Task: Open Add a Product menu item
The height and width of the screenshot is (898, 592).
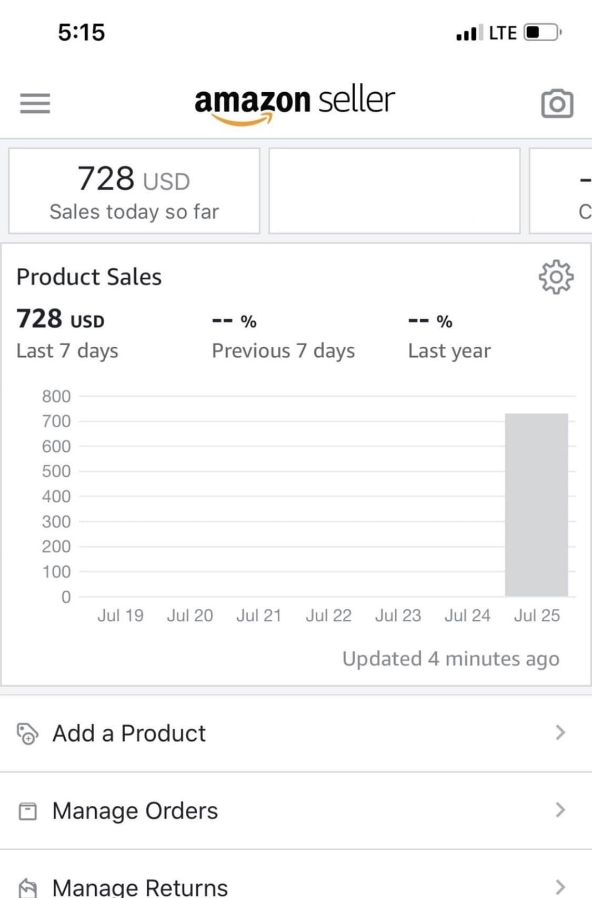Action: 129,734
